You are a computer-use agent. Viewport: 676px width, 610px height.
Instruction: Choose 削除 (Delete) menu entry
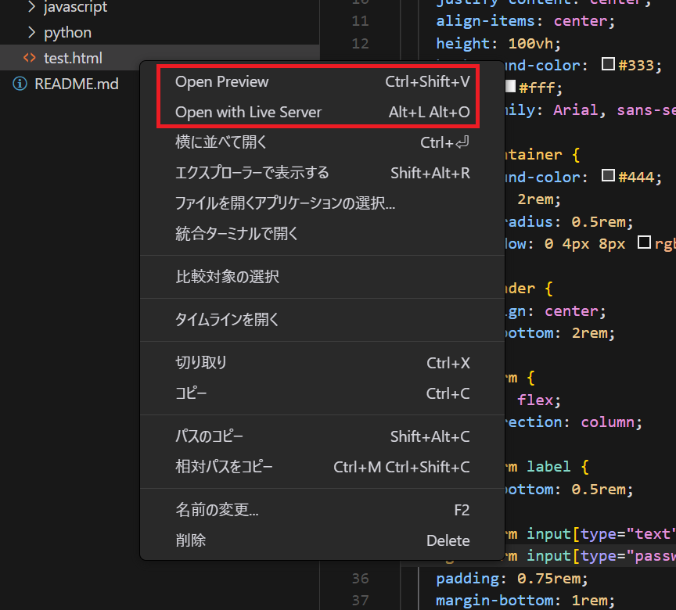pyautogui.click(x=322, y=540)
